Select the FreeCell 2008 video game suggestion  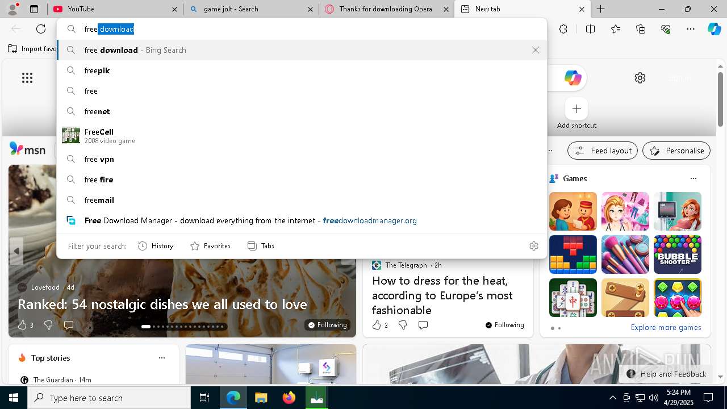301,135
